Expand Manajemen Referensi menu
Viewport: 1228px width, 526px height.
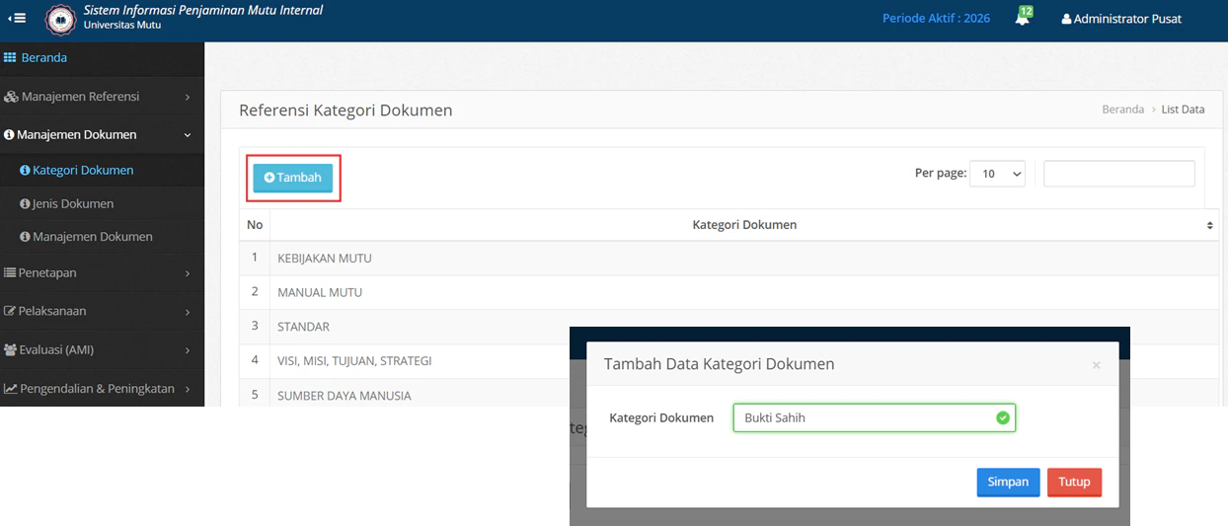tap(102, 97)
